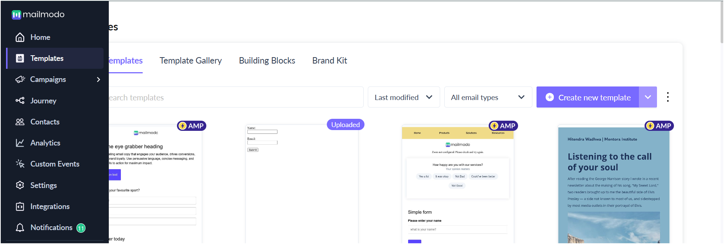Click the 'Simple form' label
The image size is (724, 244).
pos(420,212)
